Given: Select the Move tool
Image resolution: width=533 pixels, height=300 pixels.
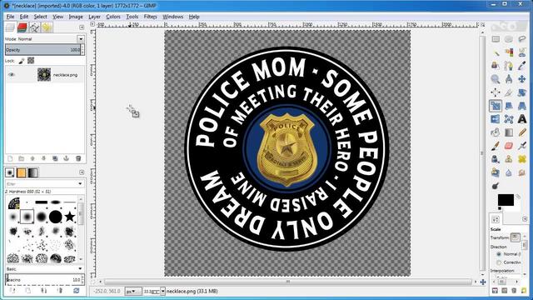Looking at the screenshot, I should pyautogui.click(x=522, y=79).
